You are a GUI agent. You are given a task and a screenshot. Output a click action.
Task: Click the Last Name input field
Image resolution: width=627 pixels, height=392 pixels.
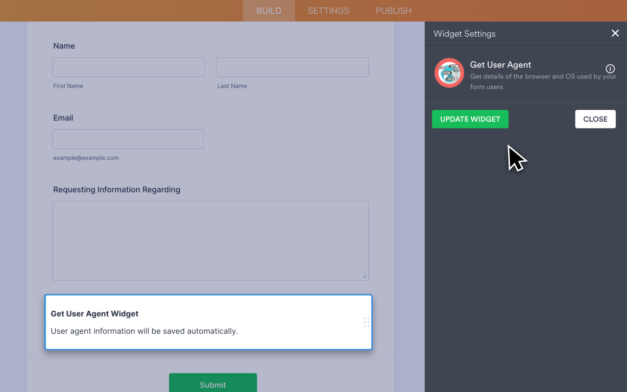coord(292,67)
